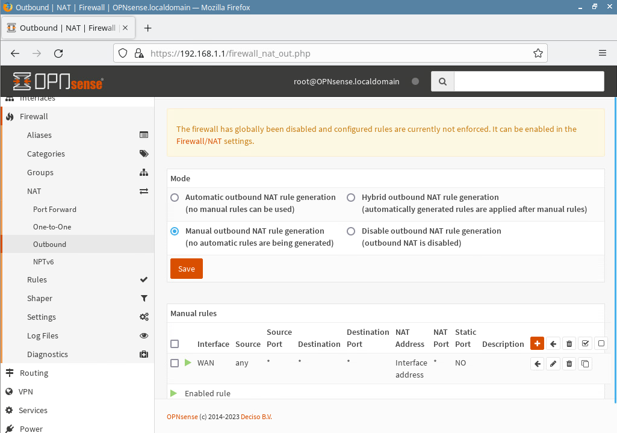This screenshot has width=617, height=433.
Task: Click the move-before arrow in WAN row
Action: point(538,363)
